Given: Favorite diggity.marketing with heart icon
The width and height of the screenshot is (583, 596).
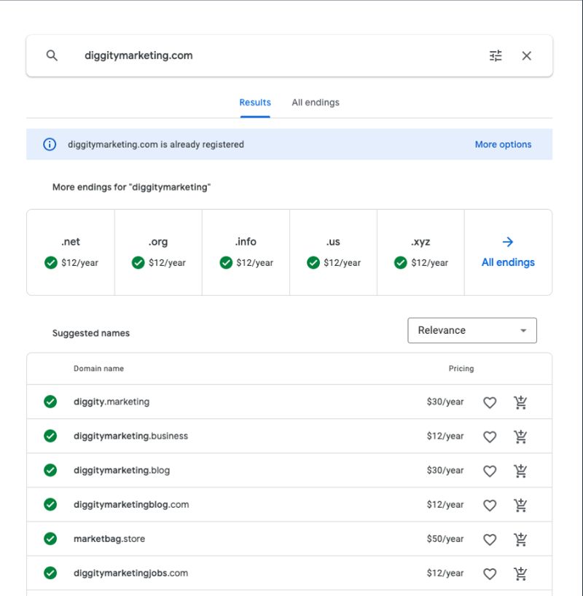Looking at the screenshot, I should (x=490, y=402).
